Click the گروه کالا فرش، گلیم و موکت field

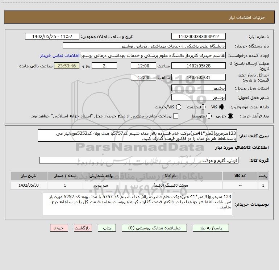(139, 160)
